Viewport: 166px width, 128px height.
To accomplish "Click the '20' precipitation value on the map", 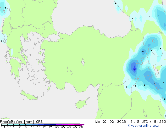I will click(x=135, y=69).
